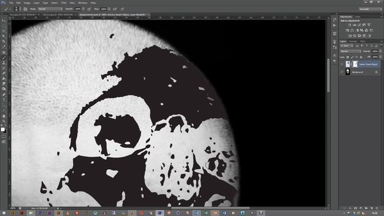Open the brush Mode dropdown

pos(50,9)
